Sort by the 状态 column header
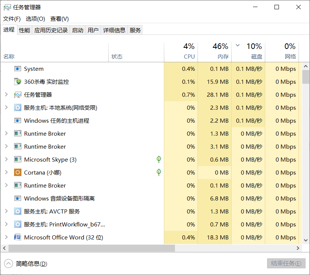Screen dimensions: 310x275 (136, 52)
